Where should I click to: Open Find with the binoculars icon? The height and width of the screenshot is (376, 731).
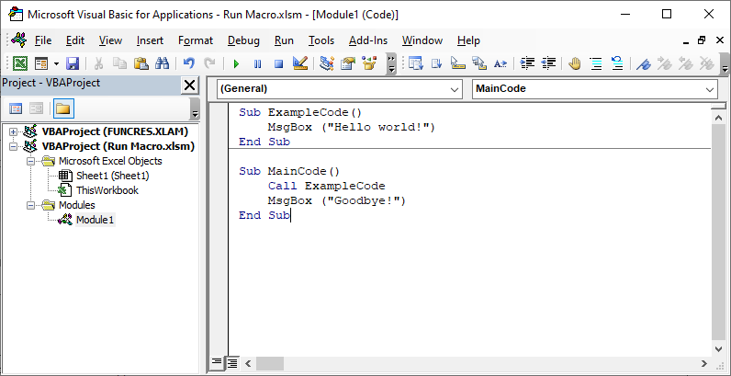(x=163, y=63)
